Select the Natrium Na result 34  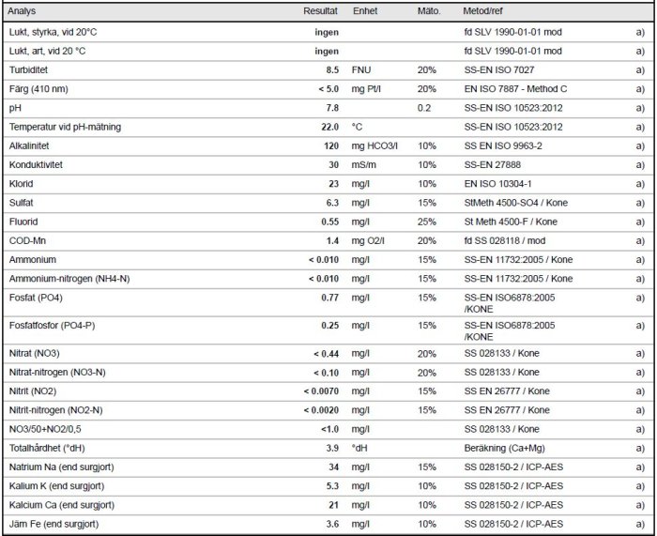pos(333,467)
